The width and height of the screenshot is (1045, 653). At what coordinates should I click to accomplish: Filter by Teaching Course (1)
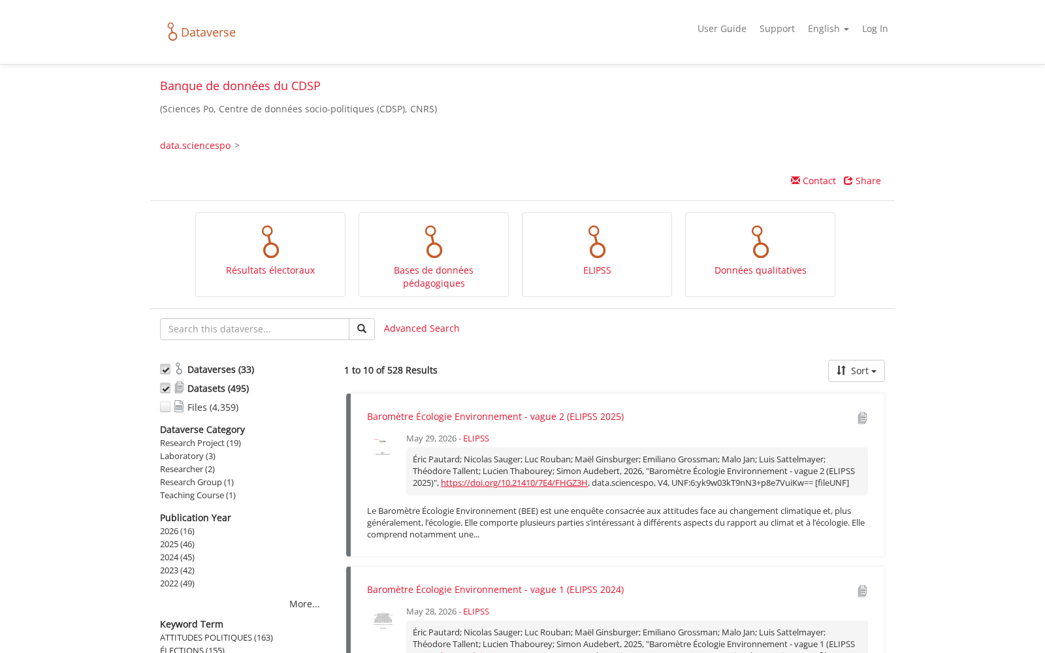[198, 495]
